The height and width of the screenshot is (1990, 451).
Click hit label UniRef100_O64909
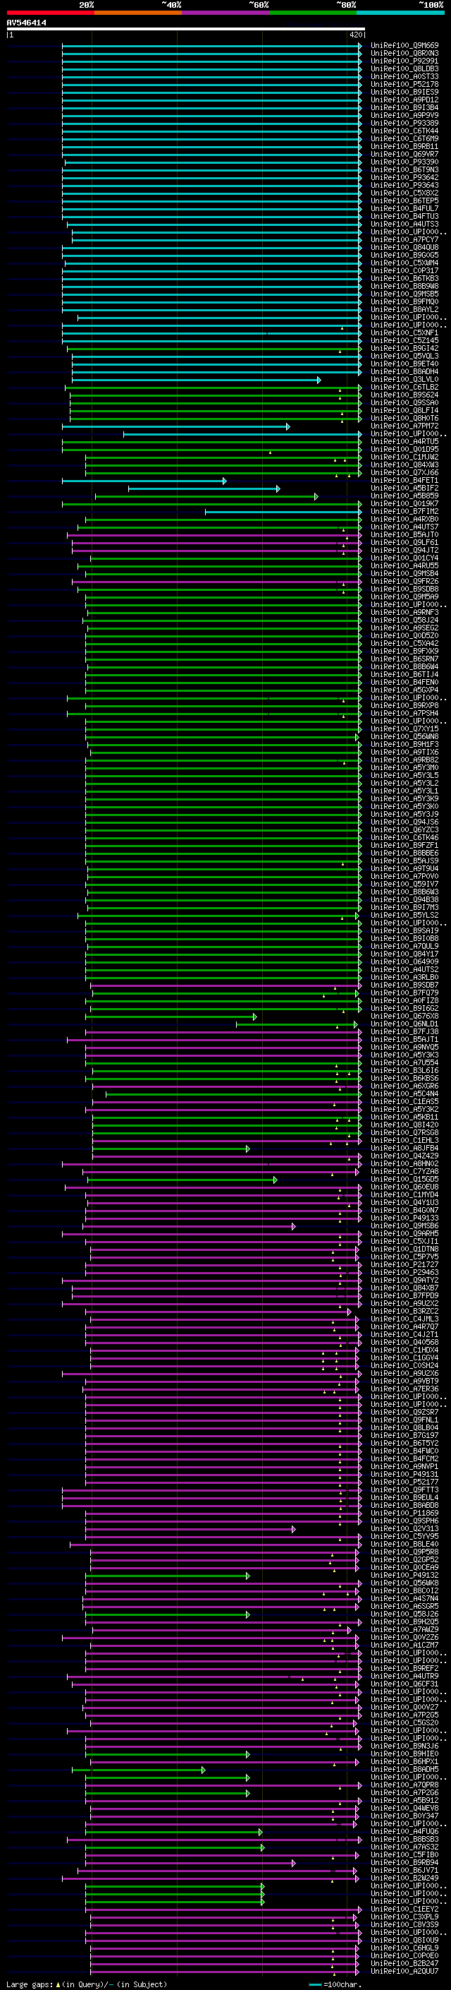click(x=404, y=961)
